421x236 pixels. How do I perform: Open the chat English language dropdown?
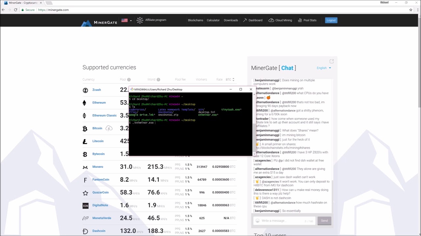pyautogui.click(x=324, y=68)
